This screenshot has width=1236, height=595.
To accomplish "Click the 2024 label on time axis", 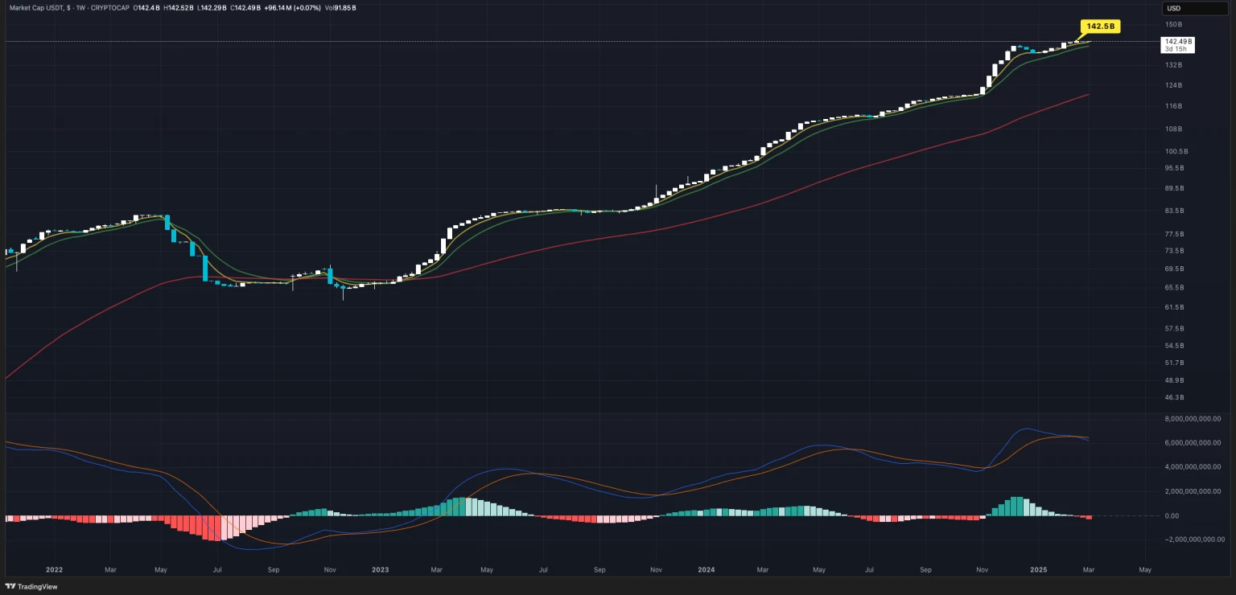I will [x=706, y=569].
